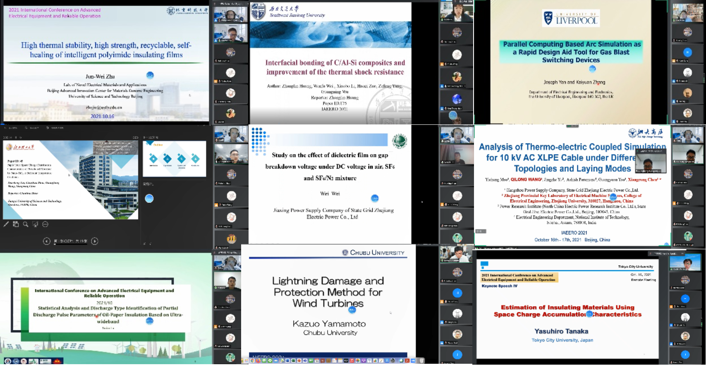Select the pen and laser pointer tool
706x365 pixels.
pyautogui.click(x=6, y=224)
